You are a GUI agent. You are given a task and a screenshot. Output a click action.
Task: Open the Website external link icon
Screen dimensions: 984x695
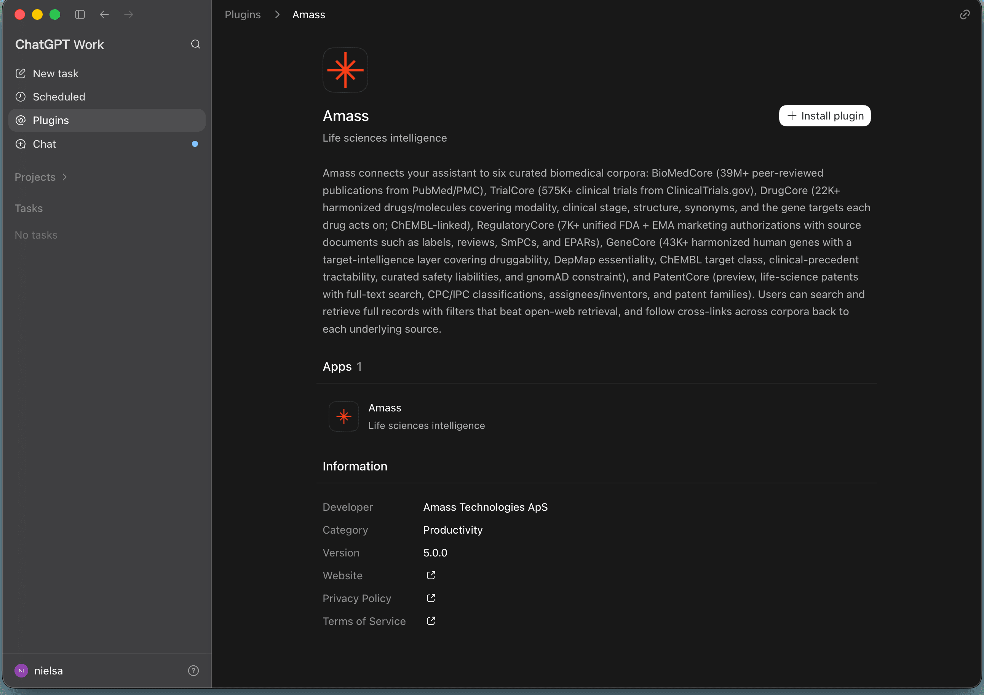[x=431, y=575]
